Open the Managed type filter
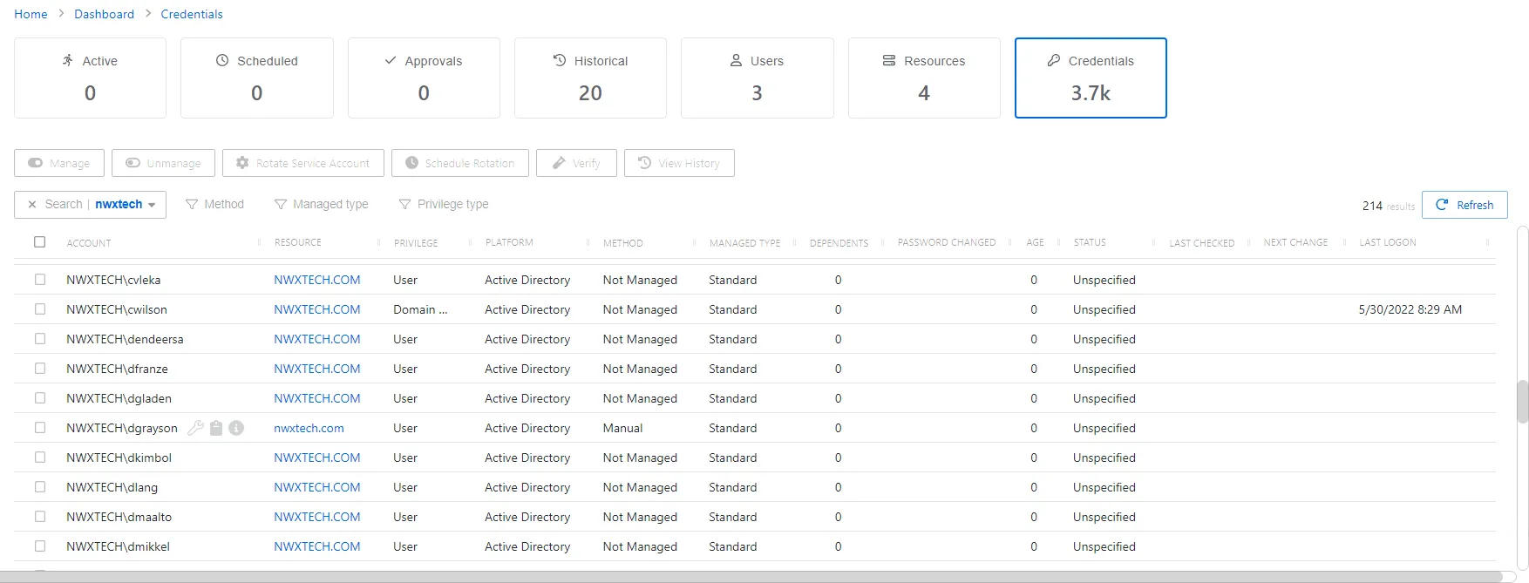This screenshot has height=583, width=1529. coord(321,204)
